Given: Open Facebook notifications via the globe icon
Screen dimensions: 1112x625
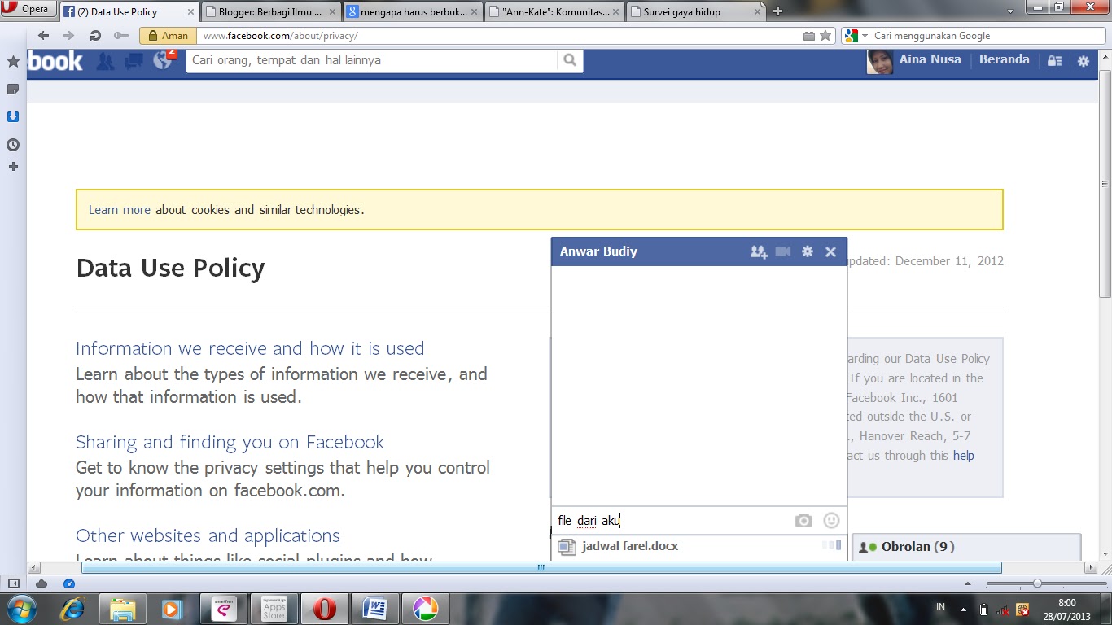Looking at the screenshot, I should [x=160, y=60].
